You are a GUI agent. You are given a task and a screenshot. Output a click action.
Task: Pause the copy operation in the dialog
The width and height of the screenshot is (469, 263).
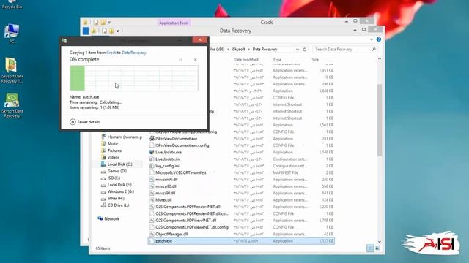(180, 60)
